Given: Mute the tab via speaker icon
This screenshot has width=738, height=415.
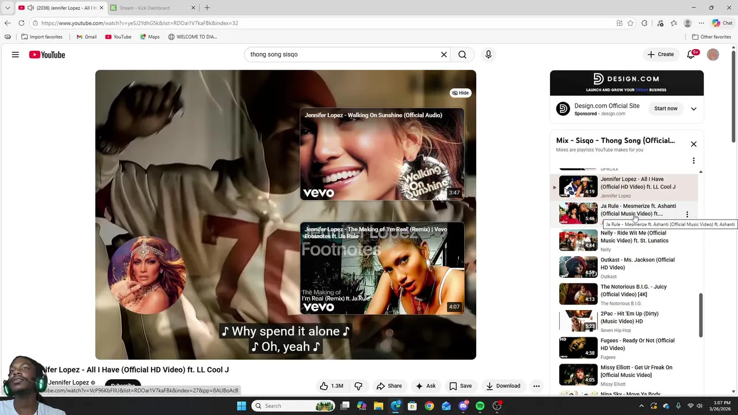Looking at the screenshot, I should 31,8.
